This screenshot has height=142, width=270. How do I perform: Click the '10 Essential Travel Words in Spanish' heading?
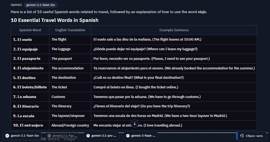click(x=54, y=20)
